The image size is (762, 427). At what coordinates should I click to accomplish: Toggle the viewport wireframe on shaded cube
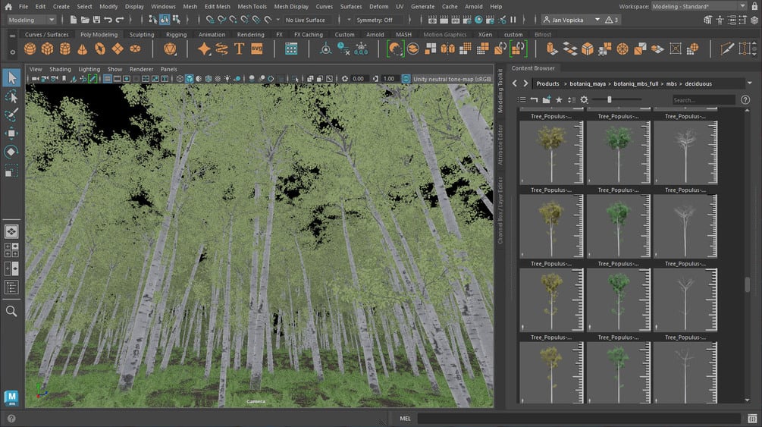click(190, 79)
